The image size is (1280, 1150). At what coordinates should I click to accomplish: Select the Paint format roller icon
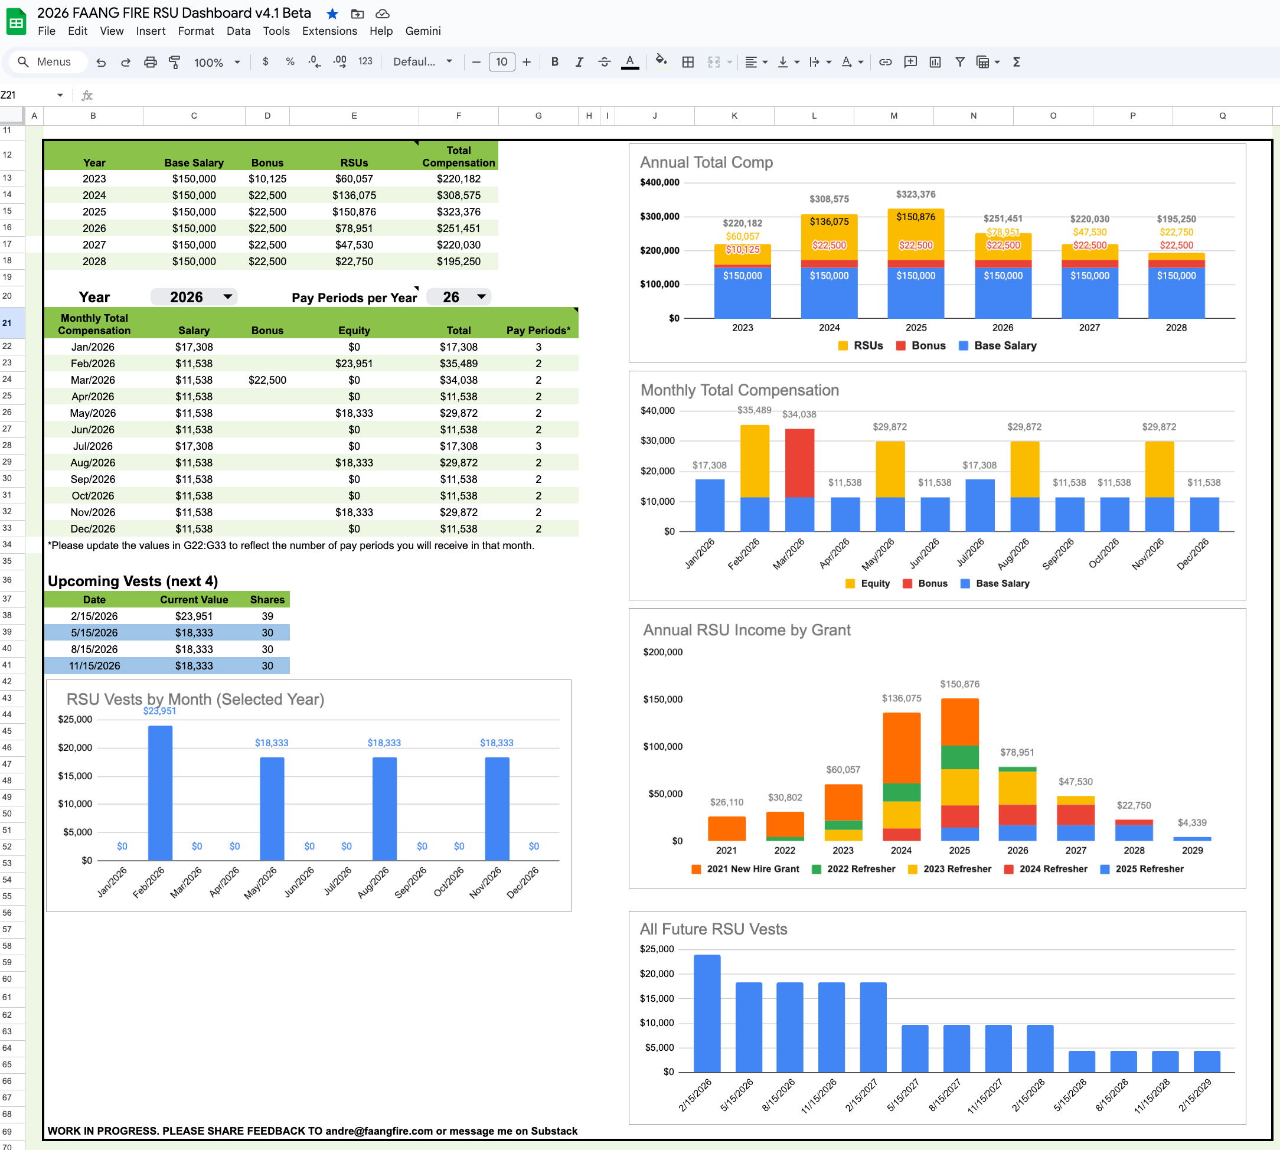pos(174,62)
